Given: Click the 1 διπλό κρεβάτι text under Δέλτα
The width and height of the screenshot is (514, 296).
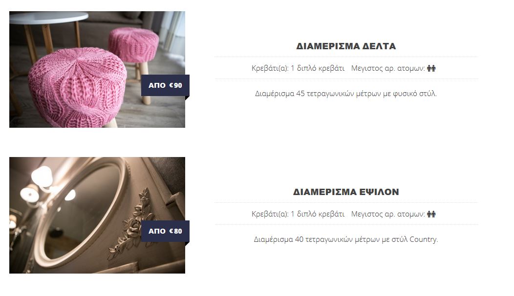Looking at the screenshot, I should [318, 68].
